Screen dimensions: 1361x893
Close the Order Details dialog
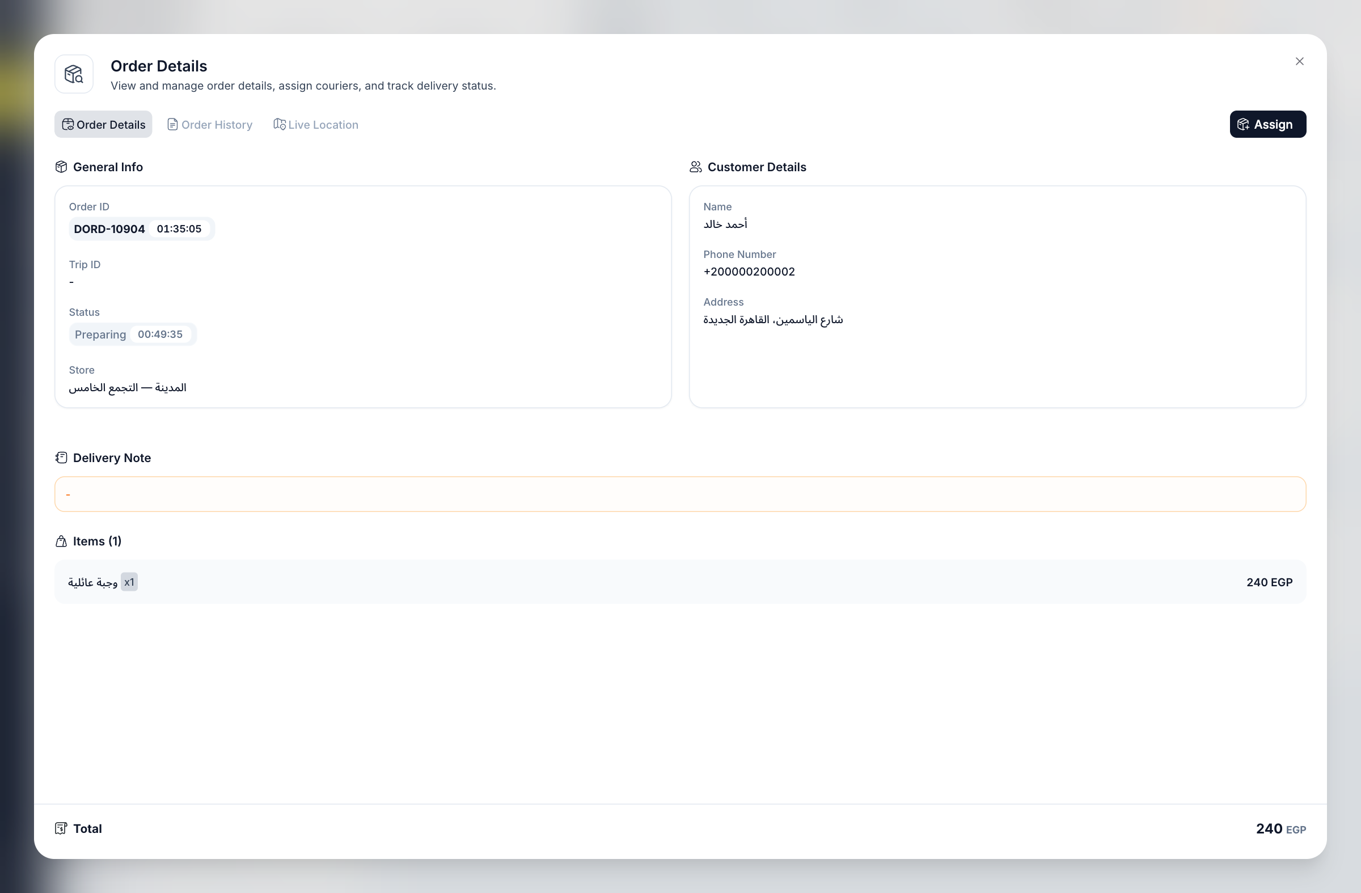1299,61
